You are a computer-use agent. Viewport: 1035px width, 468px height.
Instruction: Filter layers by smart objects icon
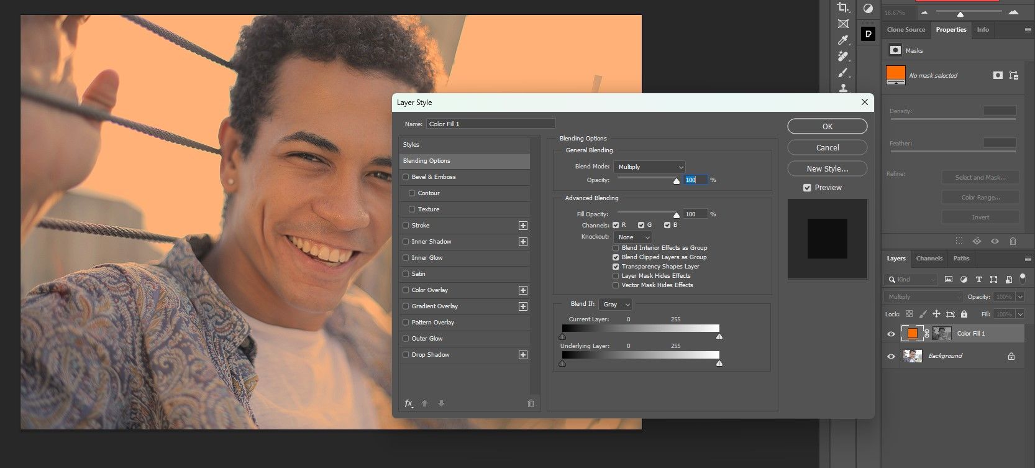pyautogui.click(x=1008, y=280)
